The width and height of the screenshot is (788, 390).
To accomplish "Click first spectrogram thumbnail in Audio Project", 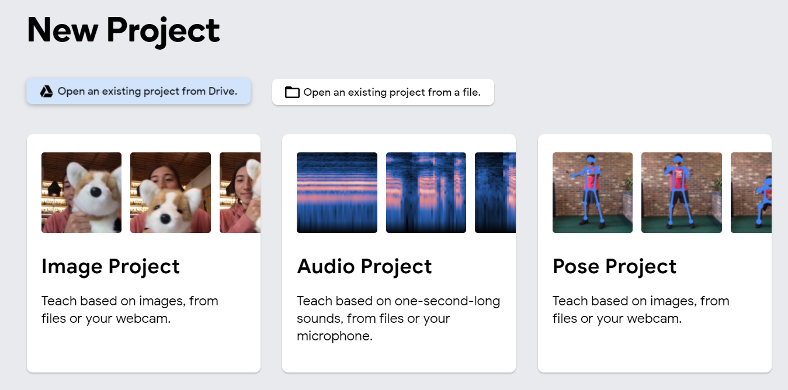I will (336, 193).
